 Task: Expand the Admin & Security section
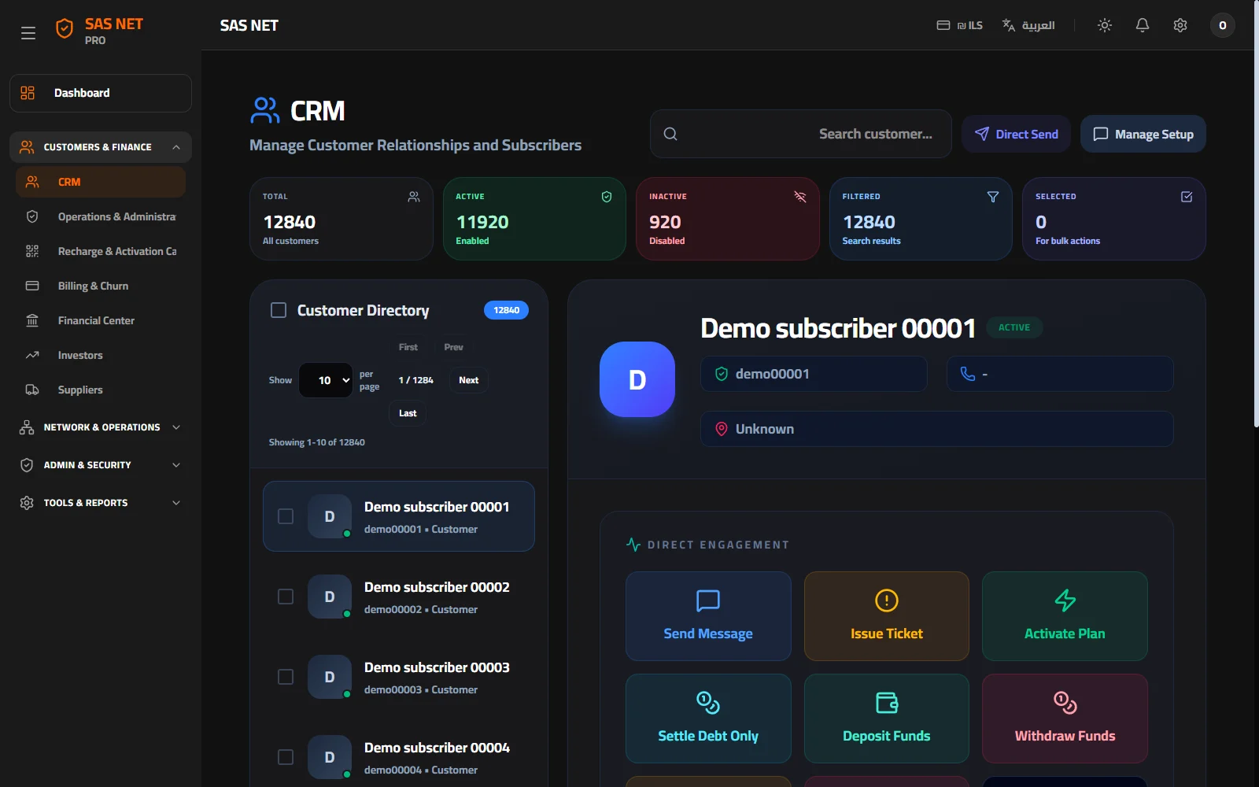tap(101, 465)
